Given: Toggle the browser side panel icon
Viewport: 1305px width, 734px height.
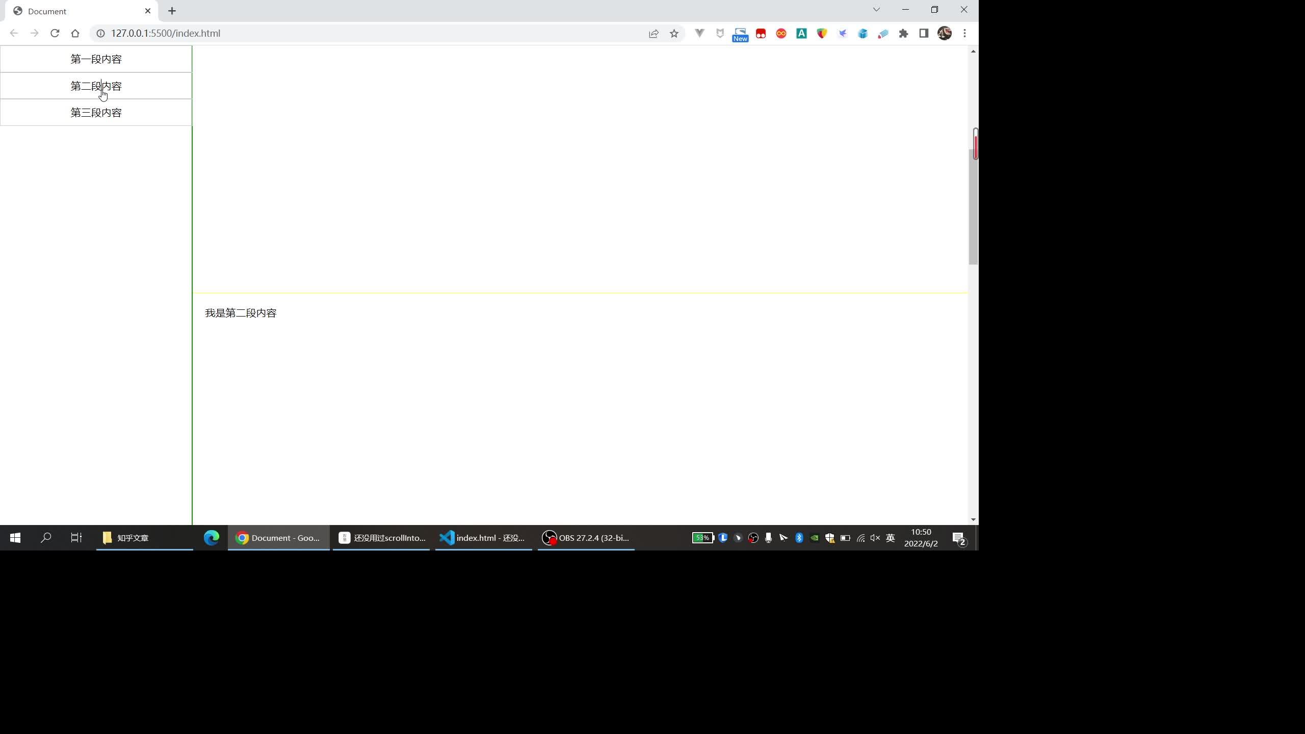Looking at the screenshot, I should pyautogui.click(x=924, y=34).
